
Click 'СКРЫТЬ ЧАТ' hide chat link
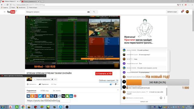(144, 102)
